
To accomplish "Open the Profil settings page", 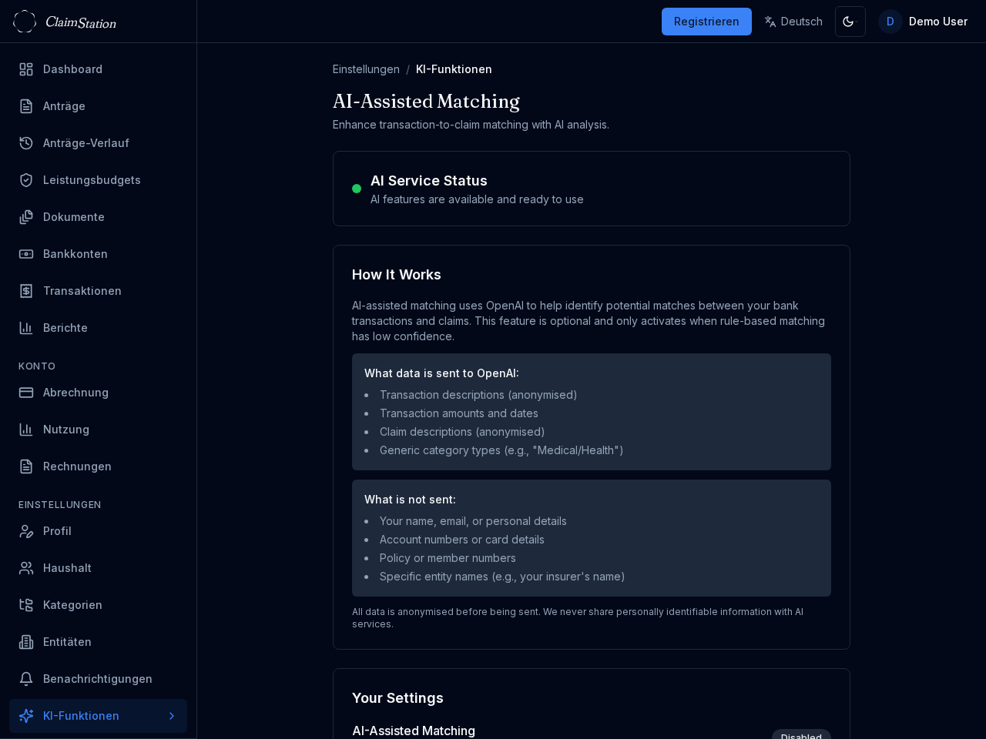I will [x=57, y=531].
